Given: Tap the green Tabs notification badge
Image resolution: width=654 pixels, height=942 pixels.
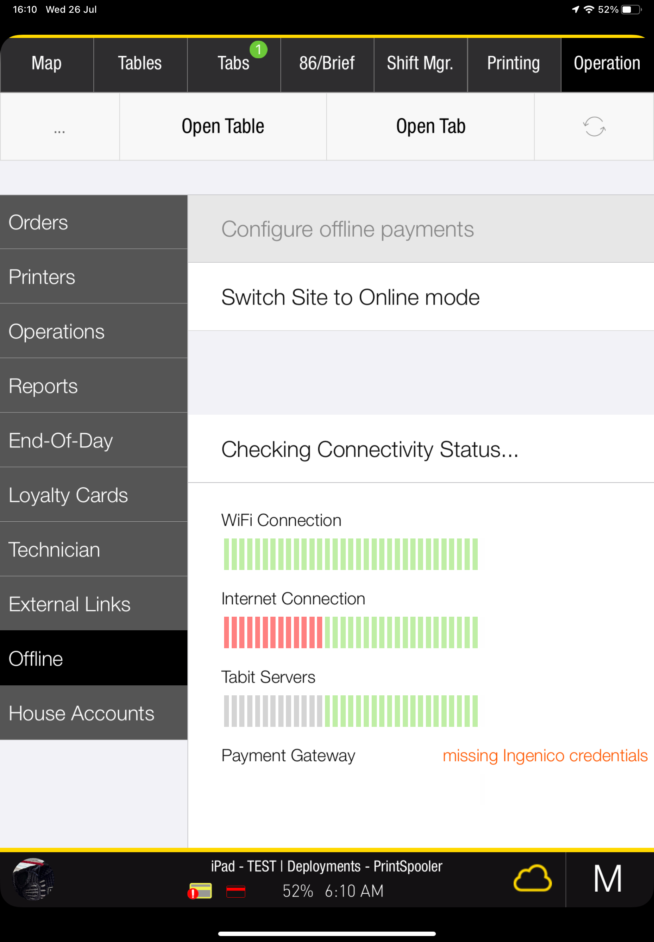Looking at the screenshot, I should tap(258, 49).
